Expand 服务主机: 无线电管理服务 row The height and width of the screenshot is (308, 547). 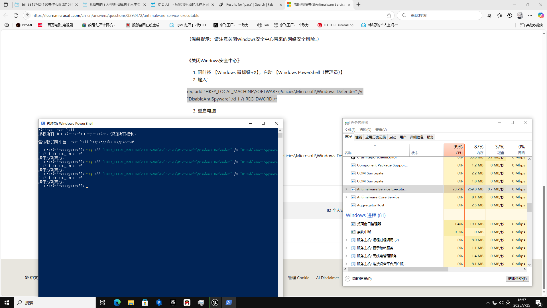[346, 256]
